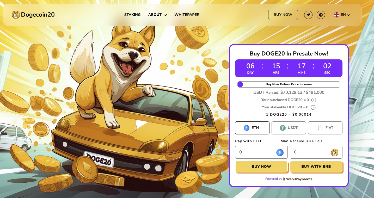Click the BUY WITH BNB button
This screenshot has height=198, width=374.
tap(316, 167)
